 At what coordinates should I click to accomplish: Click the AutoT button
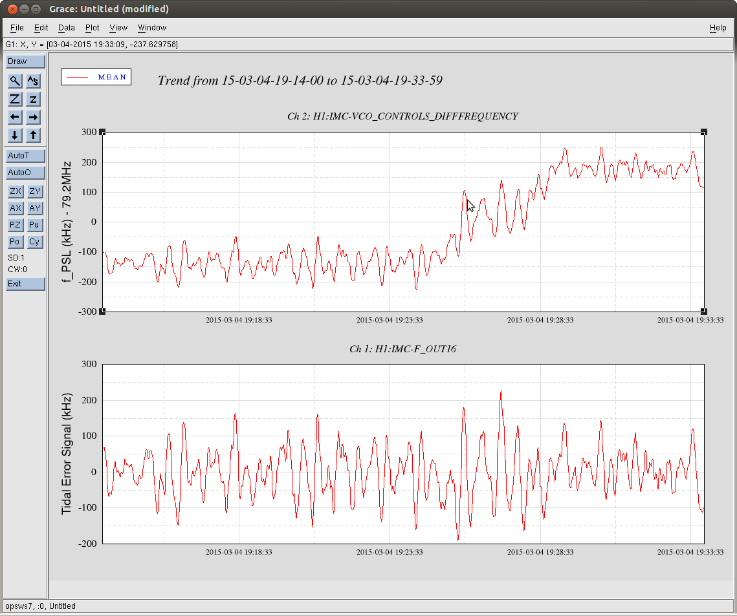tap(25, 156)
